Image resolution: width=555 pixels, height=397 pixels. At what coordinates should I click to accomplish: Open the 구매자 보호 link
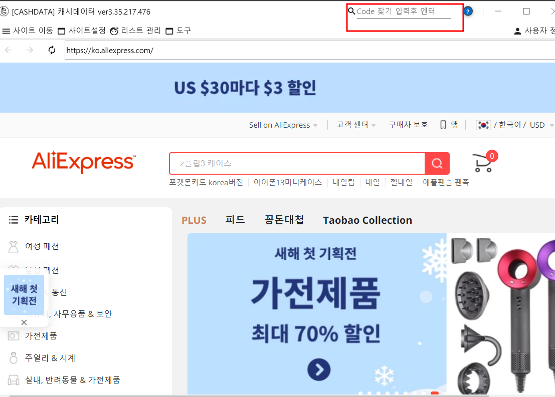click(408, 125)
